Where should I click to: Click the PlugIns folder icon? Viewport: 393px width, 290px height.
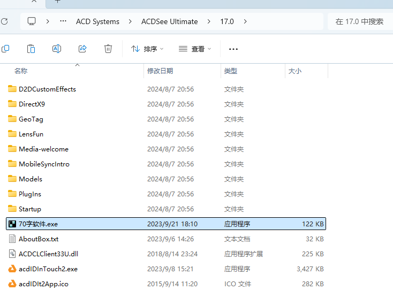pos(12,194)
